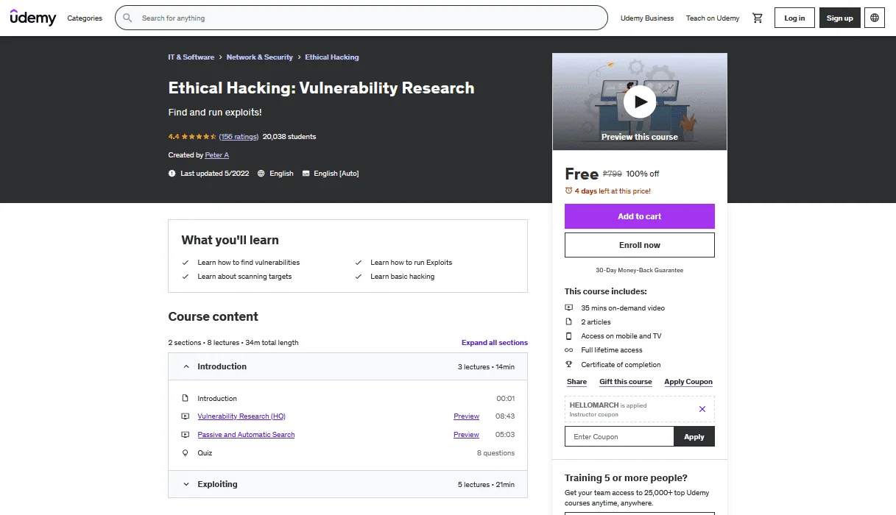
Task: Click the alarm clock icon by 4 days left
Action: point(568,191)
